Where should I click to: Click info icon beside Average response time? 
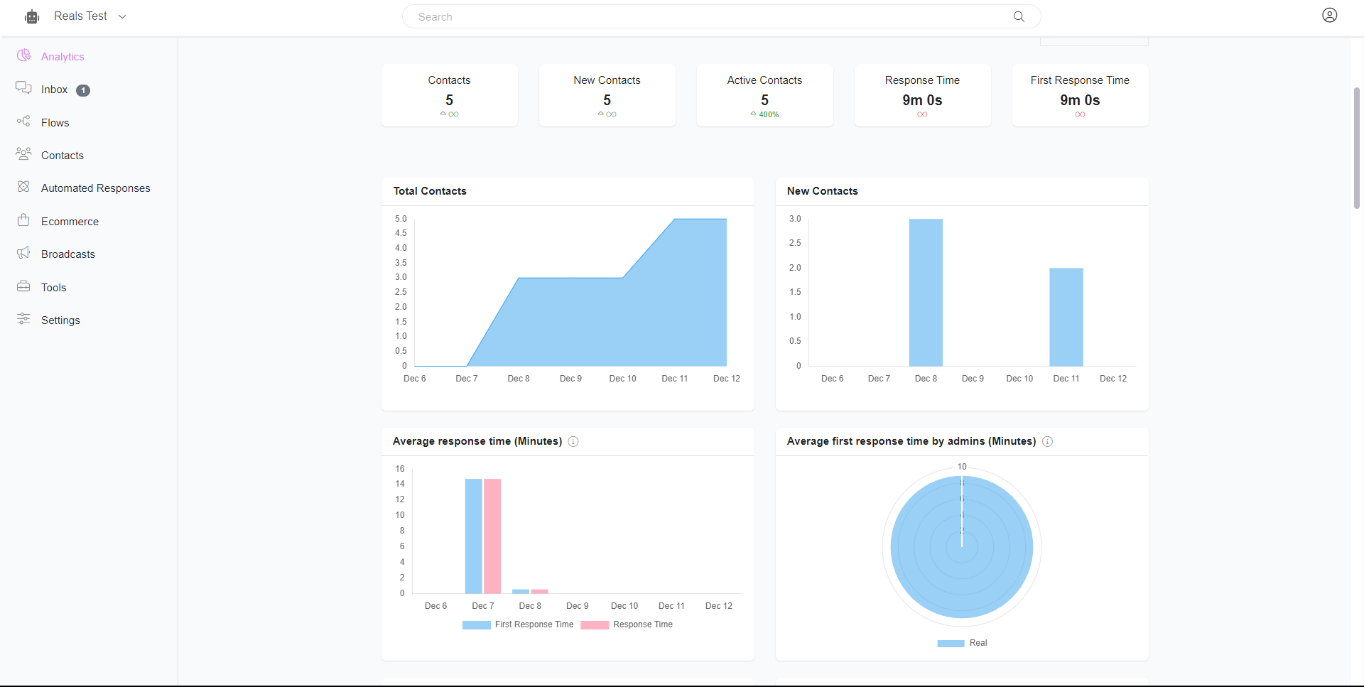coord(573,441)
